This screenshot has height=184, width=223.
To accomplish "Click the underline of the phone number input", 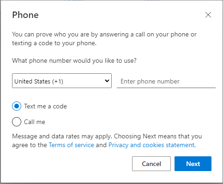I will pos(166,88).
